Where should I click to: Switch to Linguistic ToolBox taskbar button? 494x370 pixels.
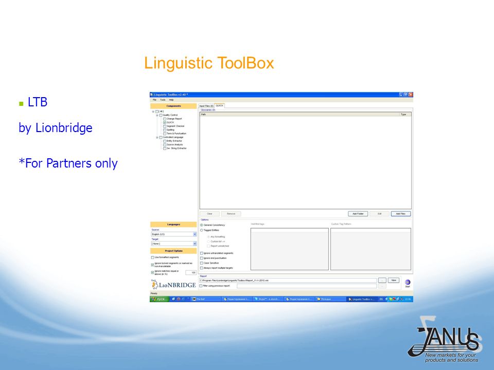coord(362,299)
